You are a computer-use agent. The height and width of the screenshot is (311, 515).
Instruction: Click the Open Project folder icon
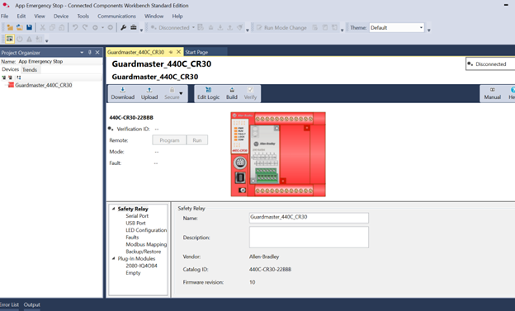20,27
